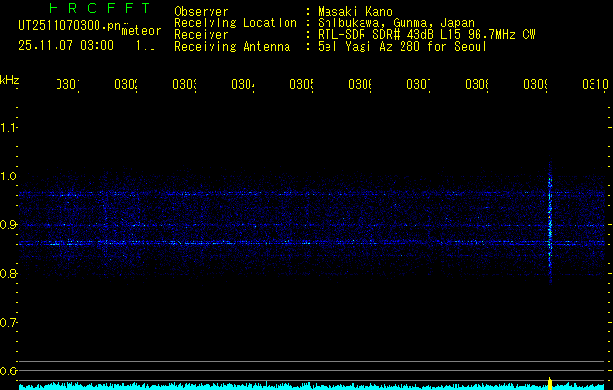Click the 'Receiver' field label
The height and width of the screenshot is (390, 613).
click(x=202, y=35)
